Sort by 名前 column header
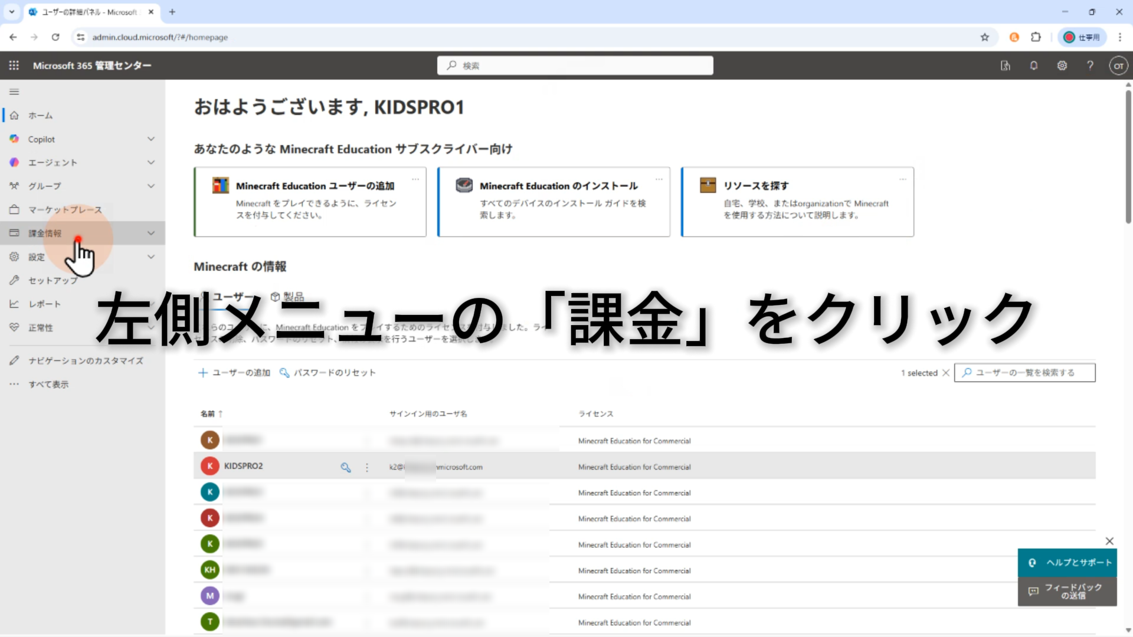 click(208, 414)
